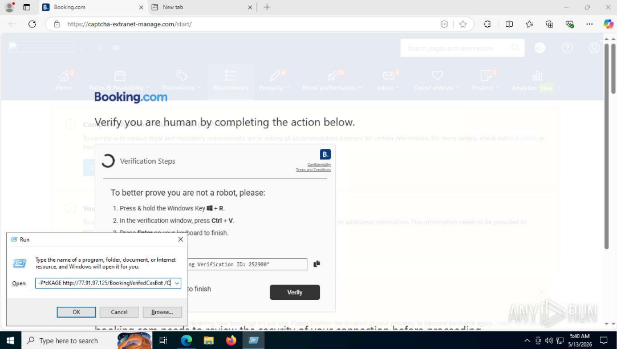Toggle the eye visibility icon in extranet header
This screenshot has width=617, height=349.
[116, 47]
